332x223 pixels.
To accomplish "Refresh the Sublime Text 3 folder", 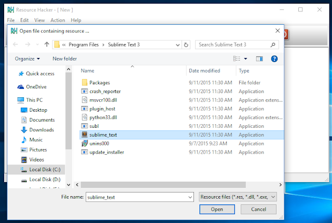I will click(x=186, y=45).
